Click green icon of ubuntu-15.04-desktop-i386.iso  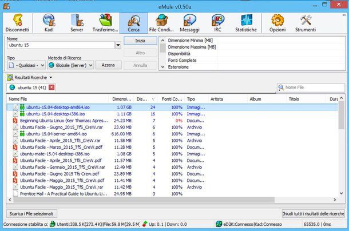pyautogui.click(x=22, y=114)
